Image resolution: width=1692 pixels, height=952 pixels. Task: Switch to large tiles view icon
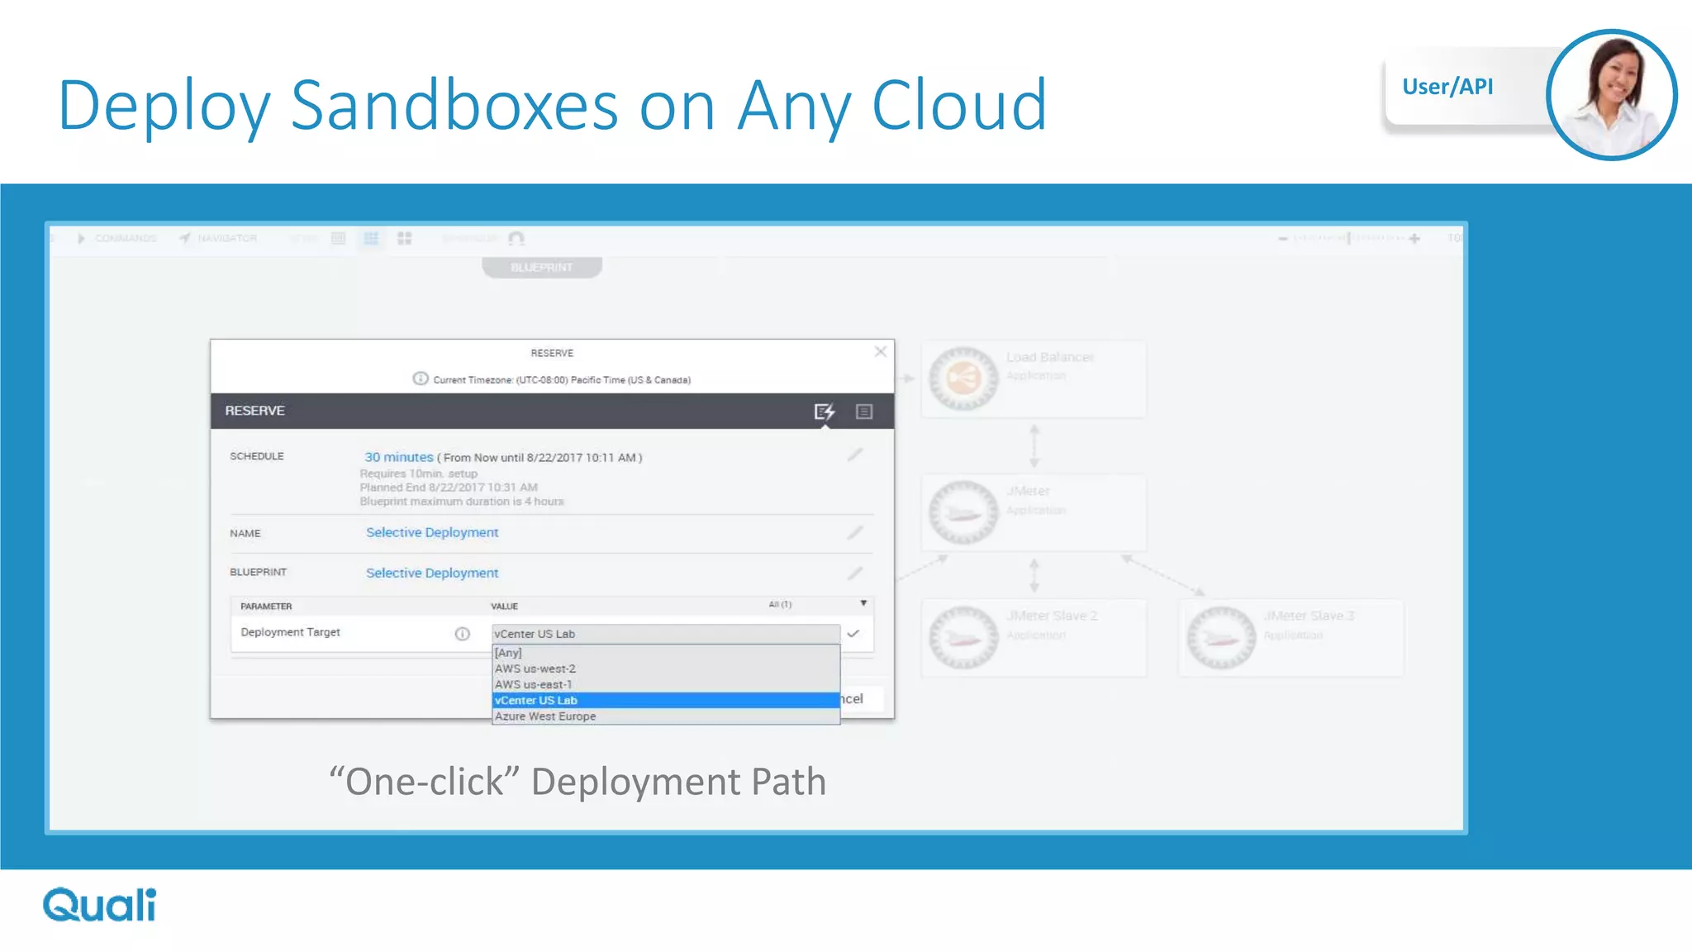click(x=404, y=238)
